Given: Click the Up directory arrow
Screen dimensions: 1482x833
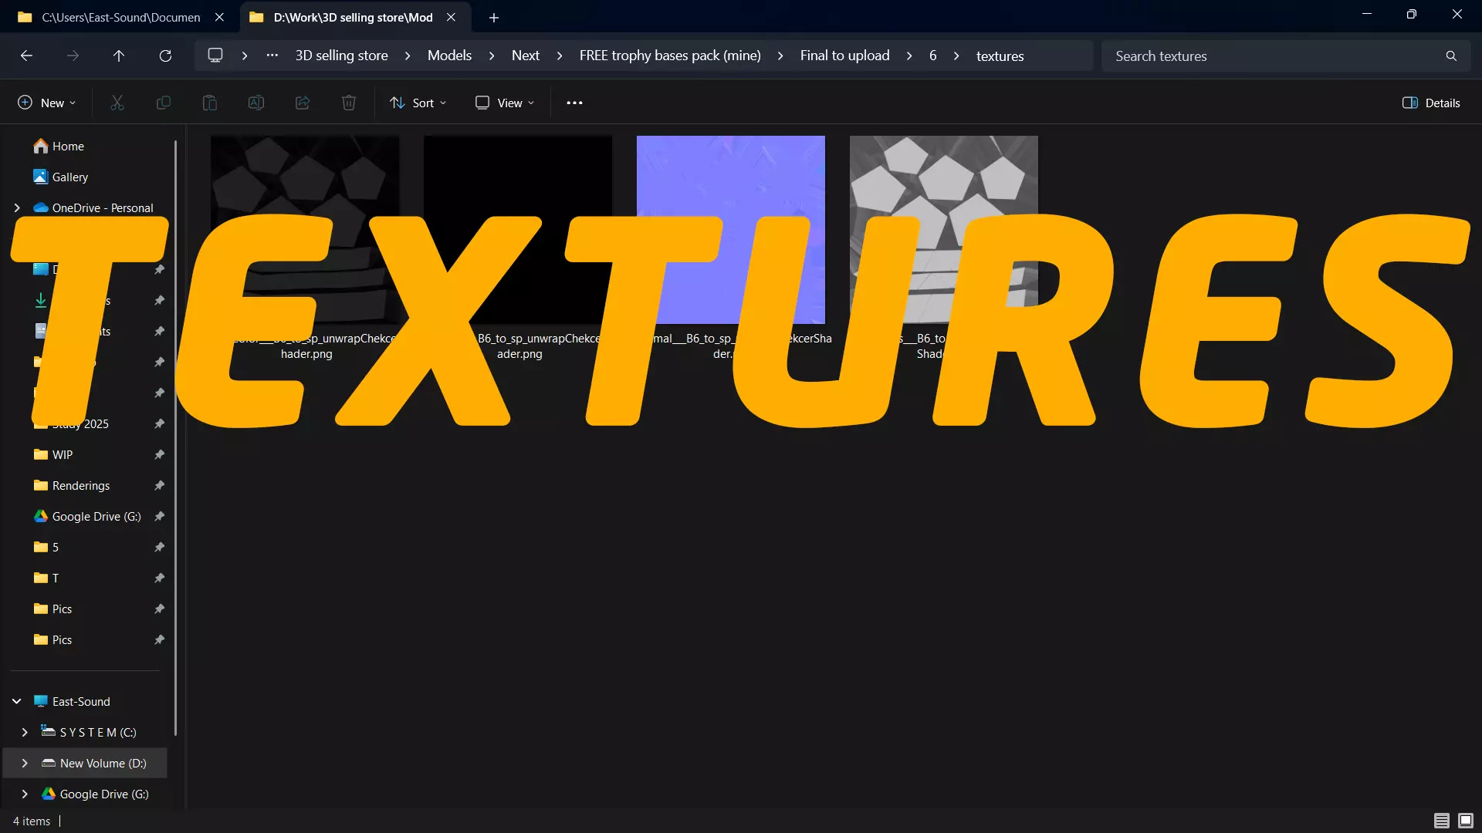Looking at the screenshot, I should pyautogui.click(x=118, y=56).
